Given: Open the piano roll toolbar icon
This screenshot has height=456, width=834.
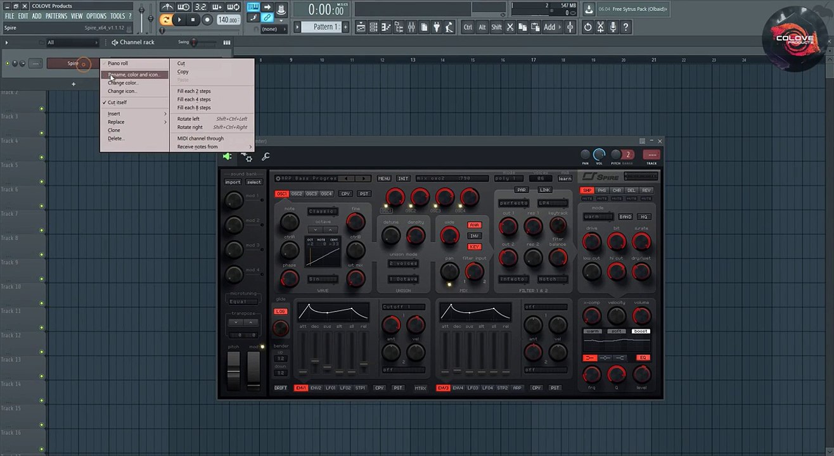Looking at the screenshot, I should pyautogui.click(x=386, y=27).
